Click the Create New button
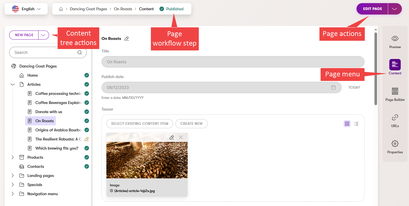 [191, 124]
